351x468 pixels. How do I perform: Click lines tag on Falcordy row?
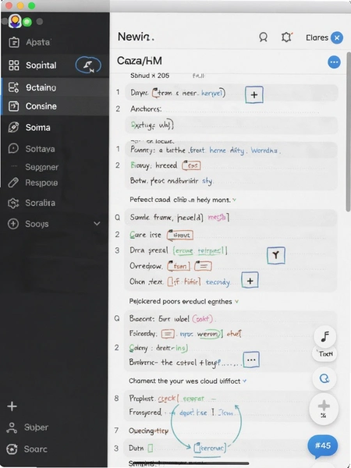coord(168,333)
